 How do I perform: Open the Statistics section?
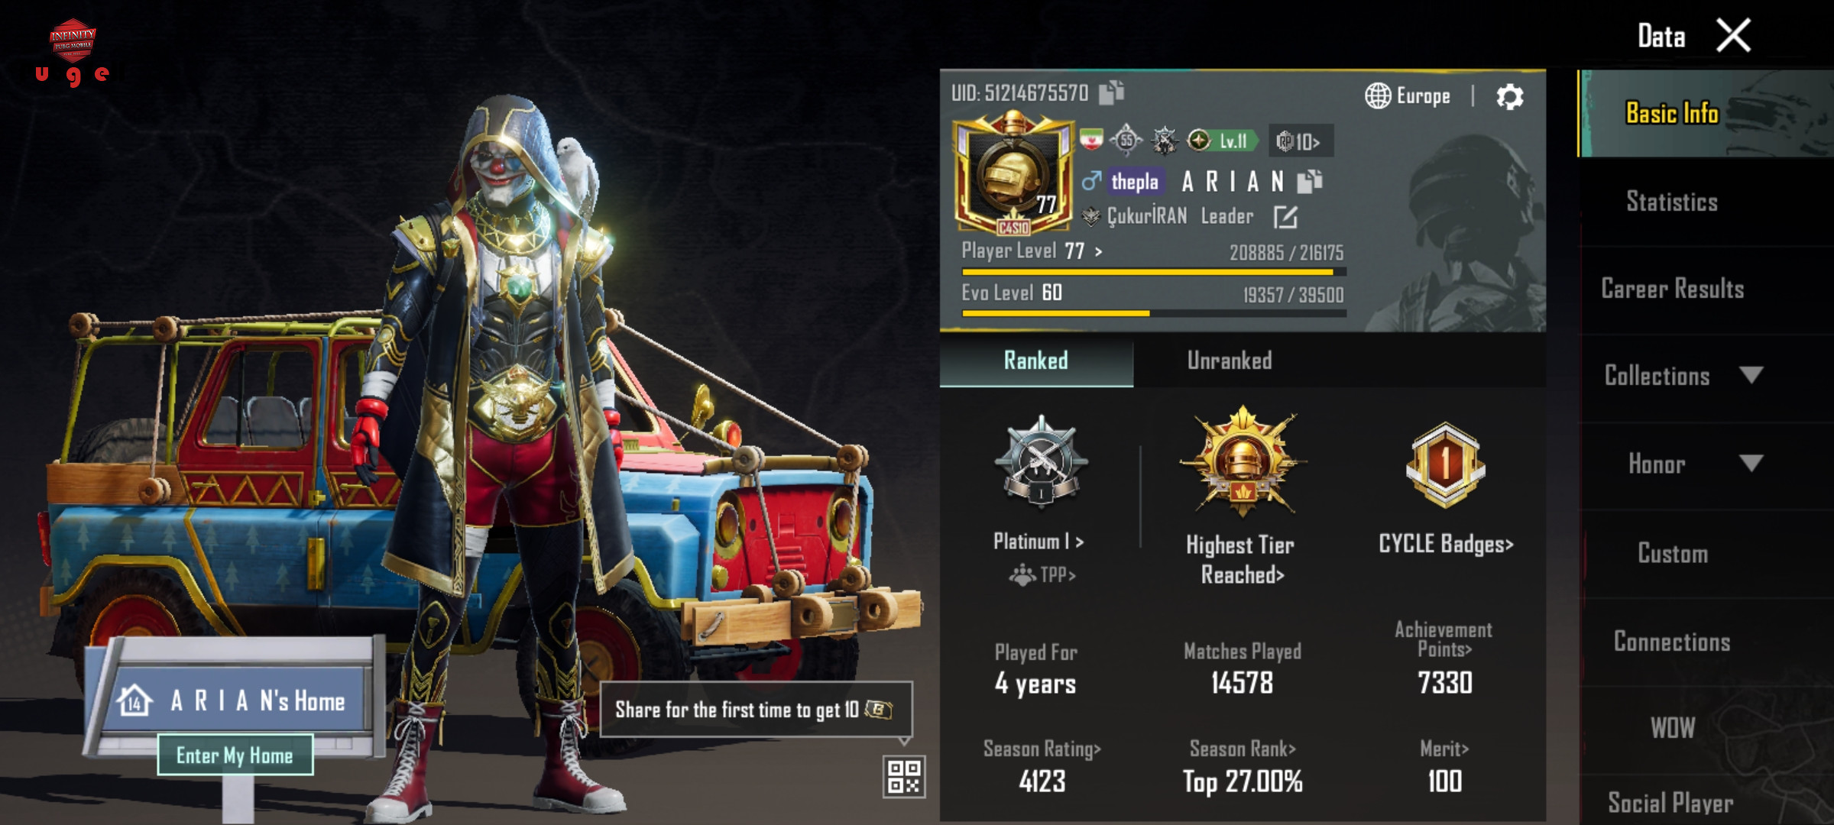(1672, 202)
